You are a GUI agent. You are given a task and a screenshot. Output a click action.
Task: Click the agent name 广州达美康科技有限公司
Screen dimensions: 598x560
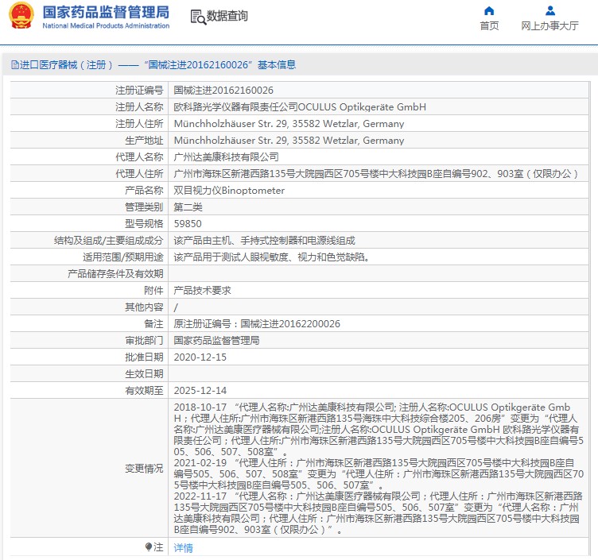[x=226, y=157]
